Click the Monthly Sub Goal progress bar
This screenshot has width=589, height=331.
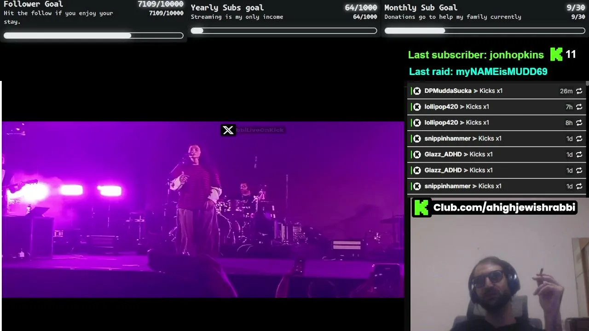click(485, 31)
